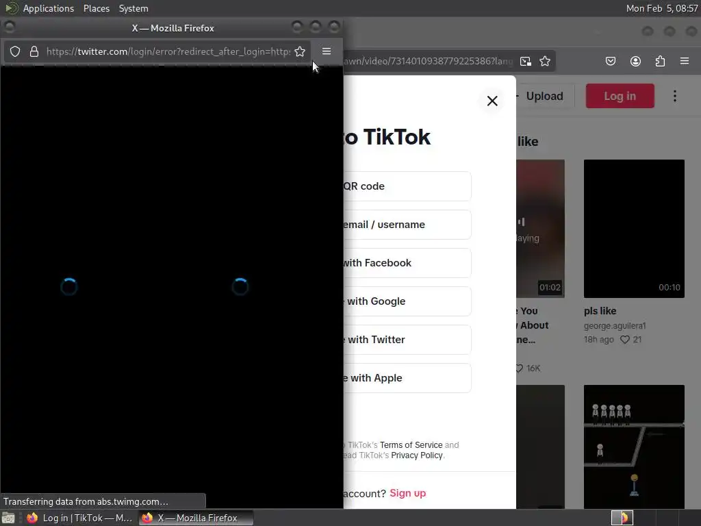Close the TikTok login dialog with X
701x526 pixels.
pos(492,101)
